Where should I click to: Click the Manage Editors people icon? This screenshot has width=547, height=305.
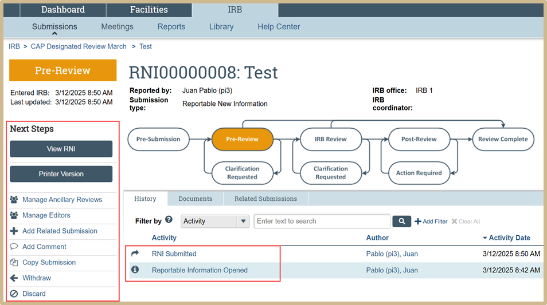(14, 215)
